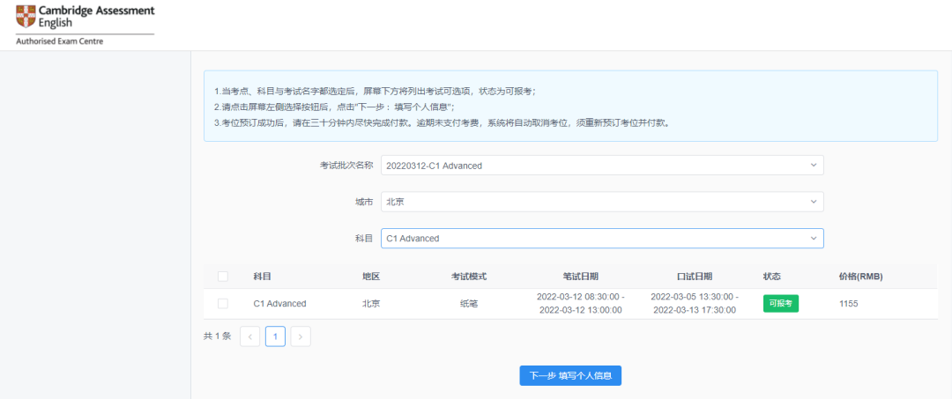Tick the select-all checkbox in table header
This screenshot has width=952, height=399.
[223, 277]
